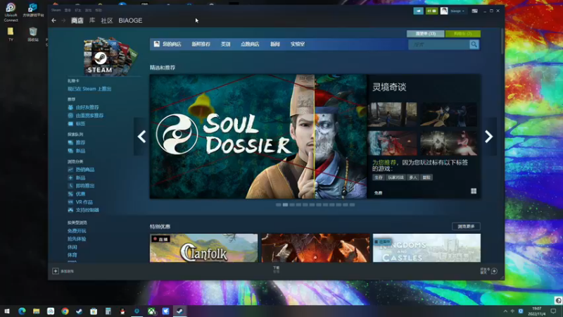Image resolution: width=563 pixels, height=317 pixels.
Task: Open the green shopping cart button
Action: click(463, 34)
